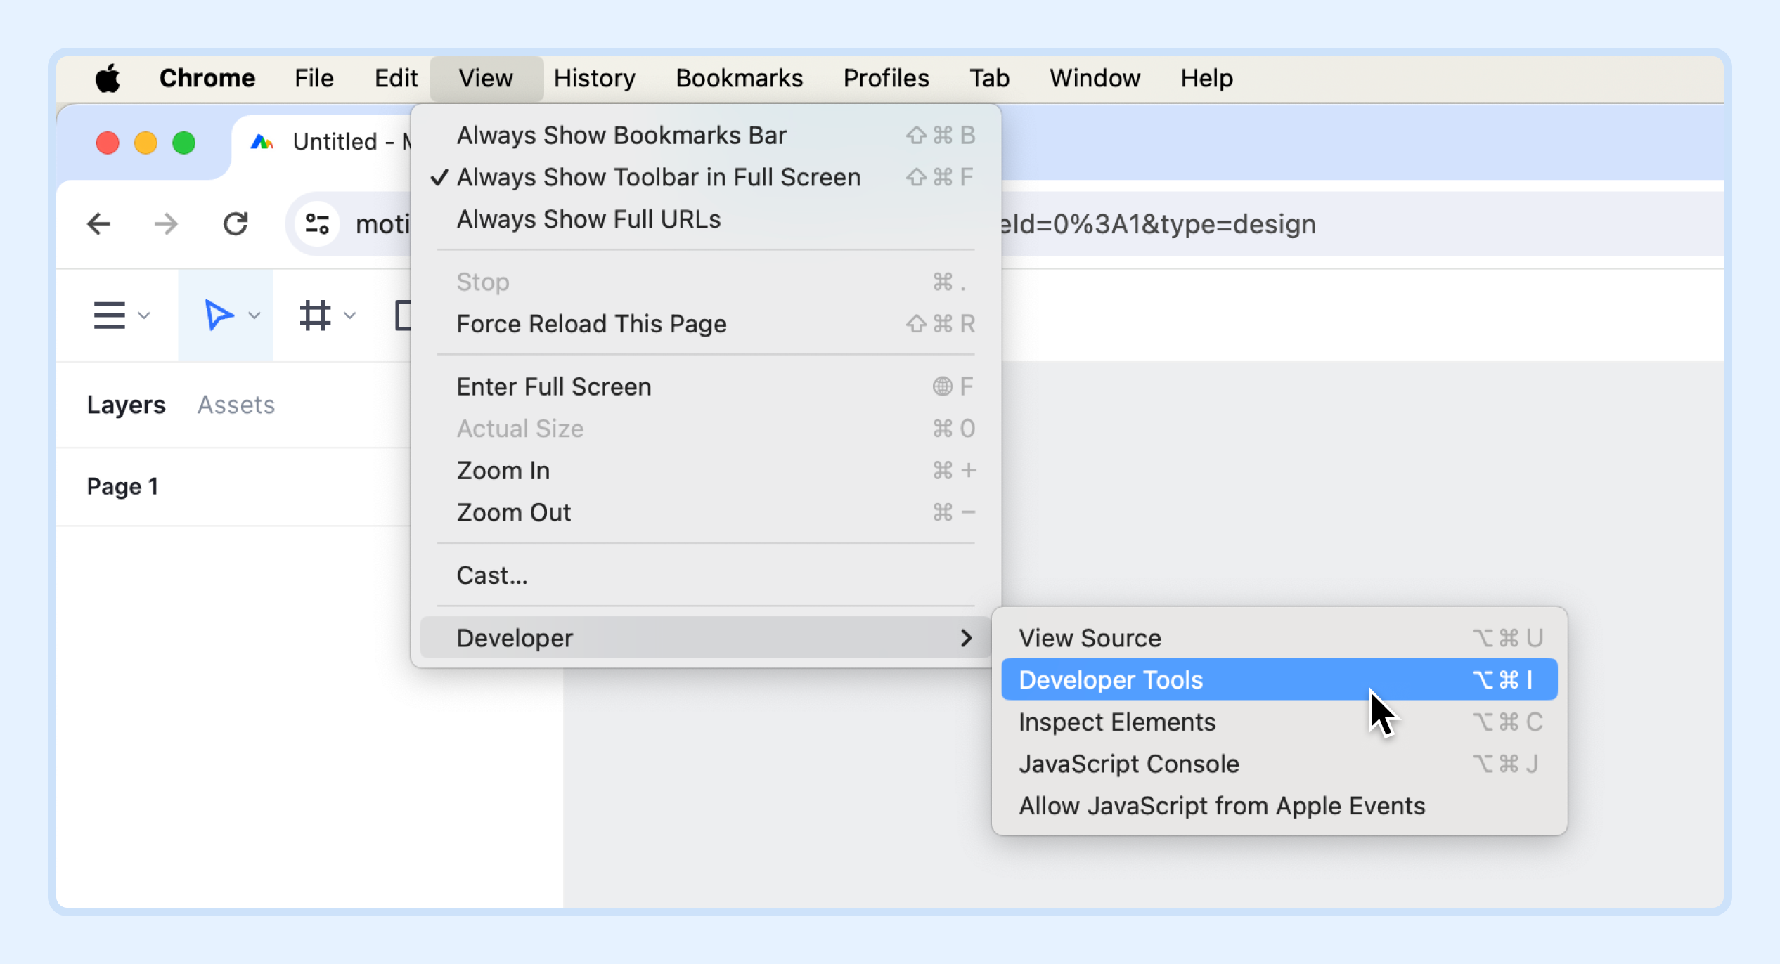Choose Developer Tools

click(x=1279, y=679)
